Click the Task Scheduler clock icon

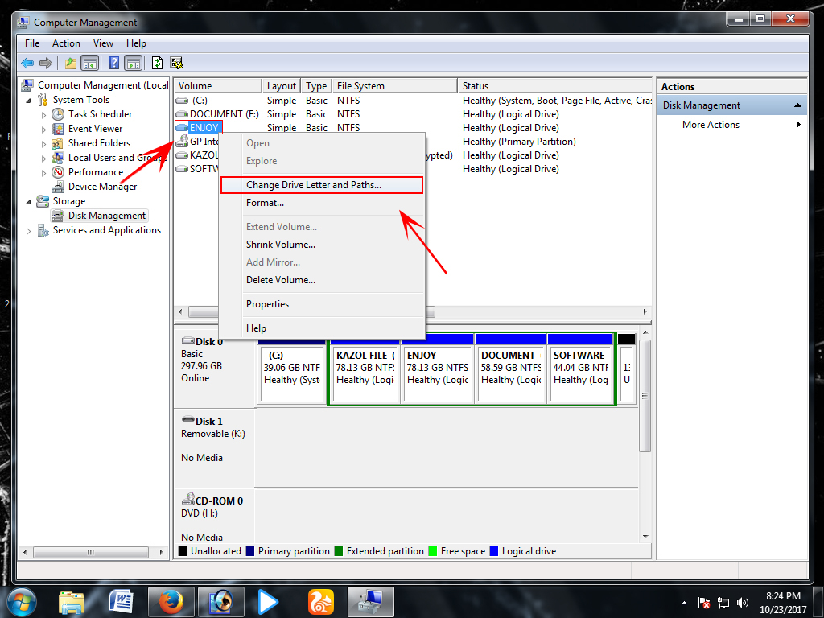(x=58, y=114)
